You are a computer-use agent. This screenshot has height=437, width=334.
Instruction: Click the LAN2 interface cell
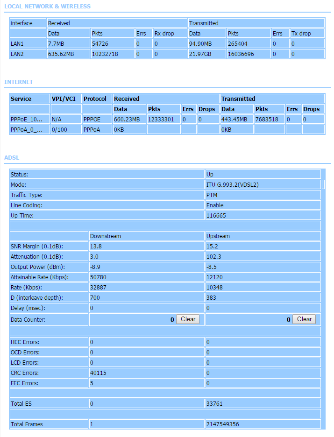pos(28,54)
